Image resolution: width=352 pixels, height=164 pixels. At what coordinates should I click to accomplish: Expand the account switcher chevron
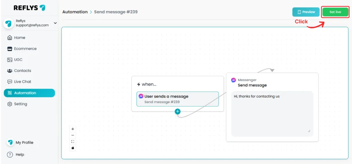coord(55,23)
